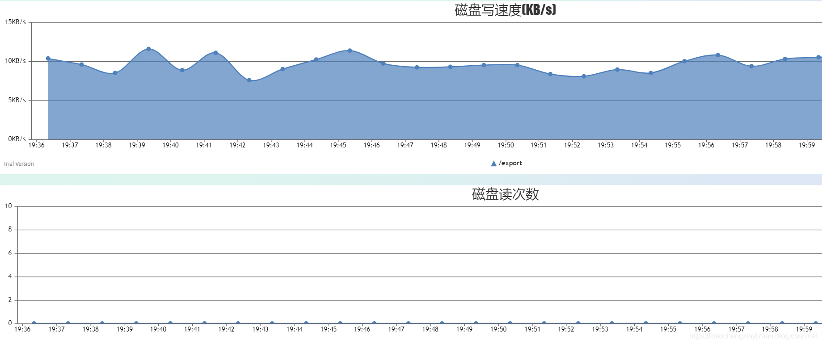Image resolution: width=822 pixels, height=344 pixels.
Task: Click the y-axis label 10 in read-count chart
Action: point(8,206)
